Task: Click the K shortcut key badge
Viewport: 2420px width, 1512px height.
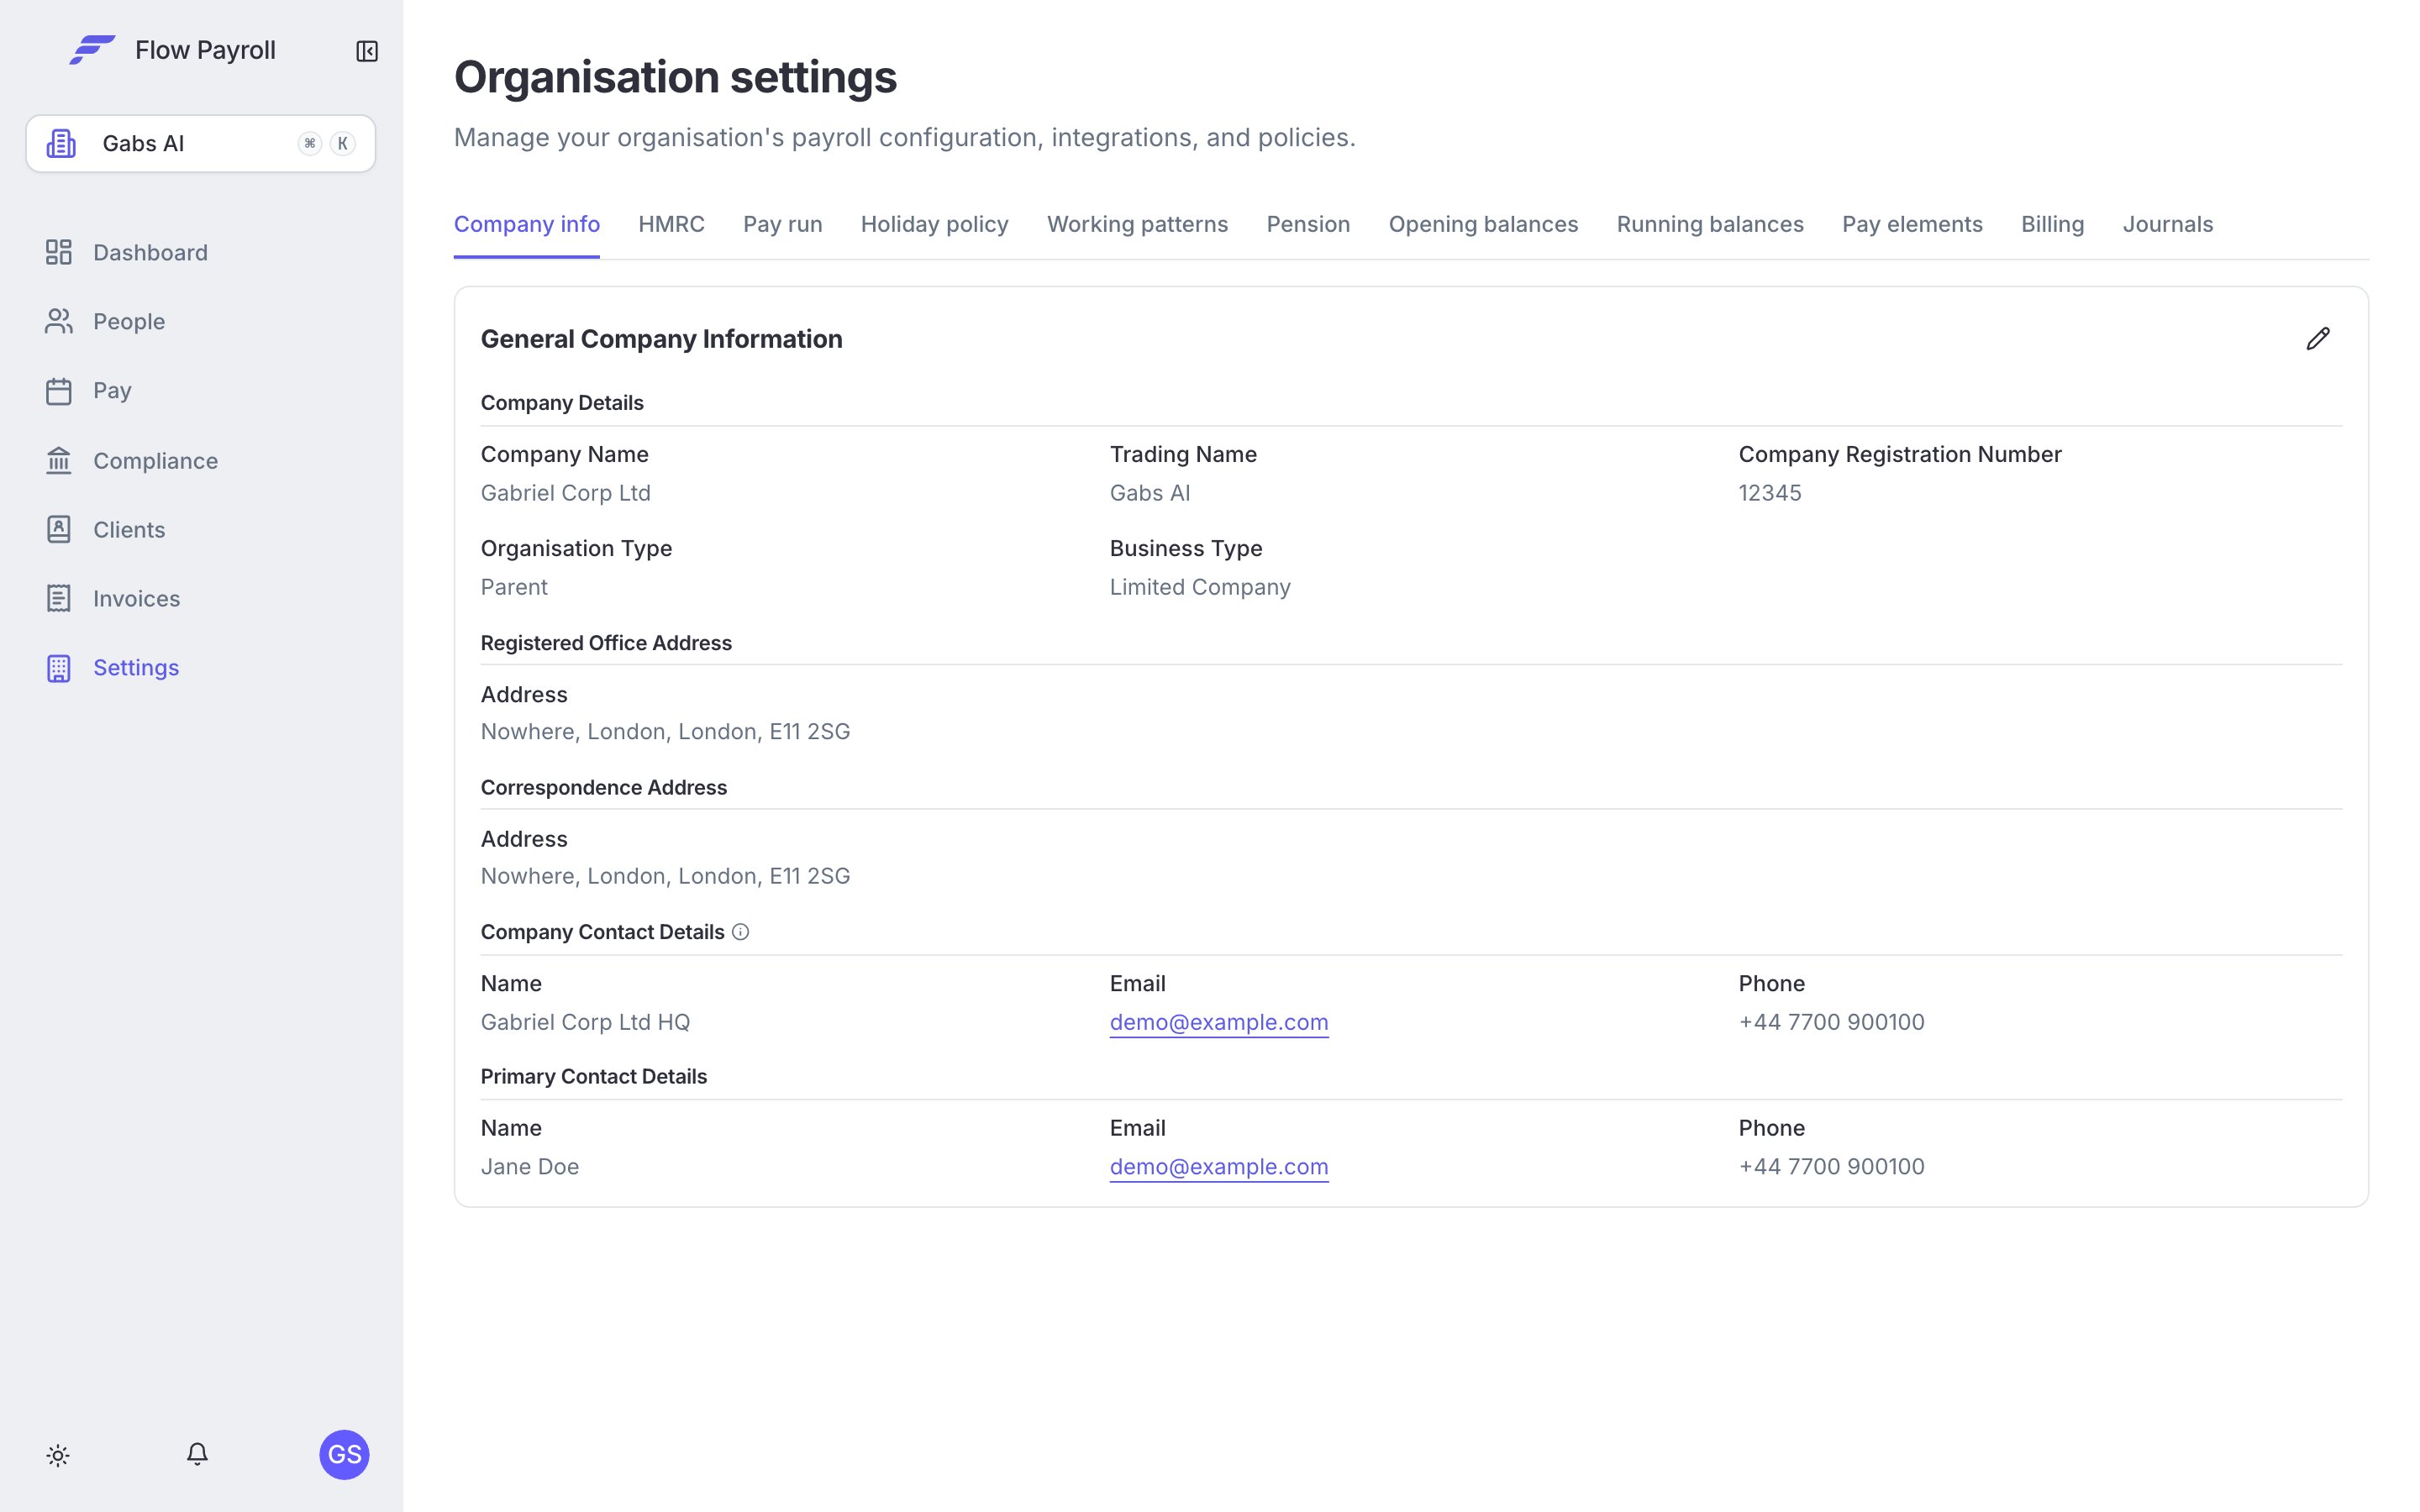Action: [x=342, y=143]
